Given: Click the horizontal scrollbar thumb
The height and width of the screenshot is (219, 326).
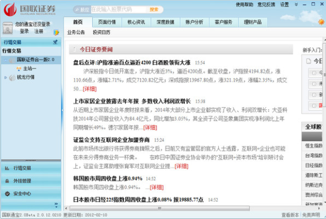Looking at the screenshot, I should (160, 208).
